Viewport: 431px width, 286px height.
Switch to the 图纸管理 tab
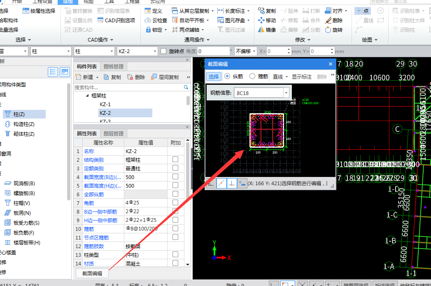coord(114,67)
